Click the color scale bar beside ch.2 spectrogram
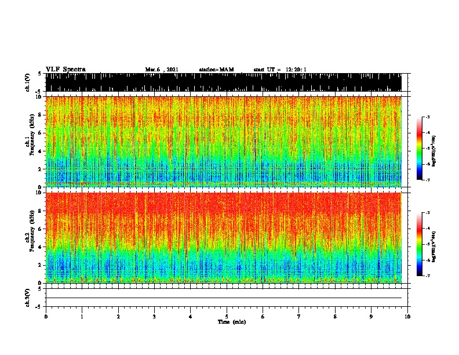 (420, 244)
